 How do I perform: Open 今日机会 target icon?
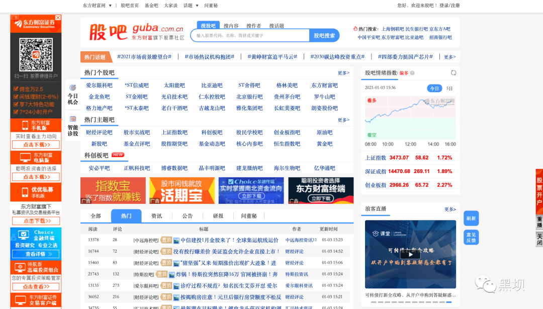[73, 88]
